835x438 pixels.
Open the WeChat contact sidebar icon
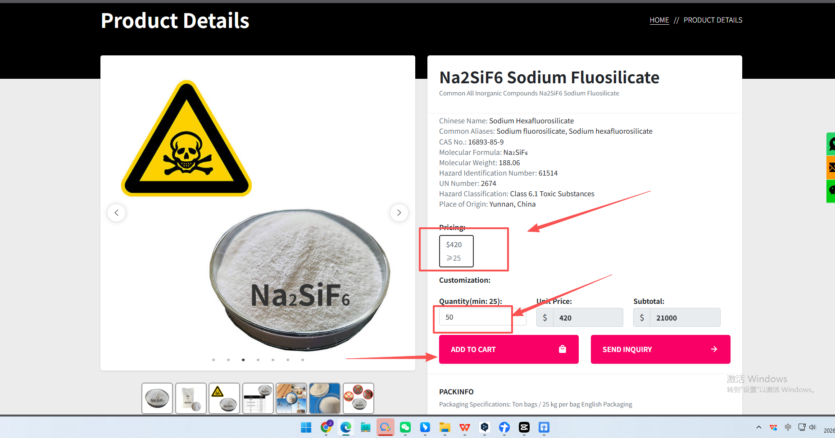click(x=831, y=191)
